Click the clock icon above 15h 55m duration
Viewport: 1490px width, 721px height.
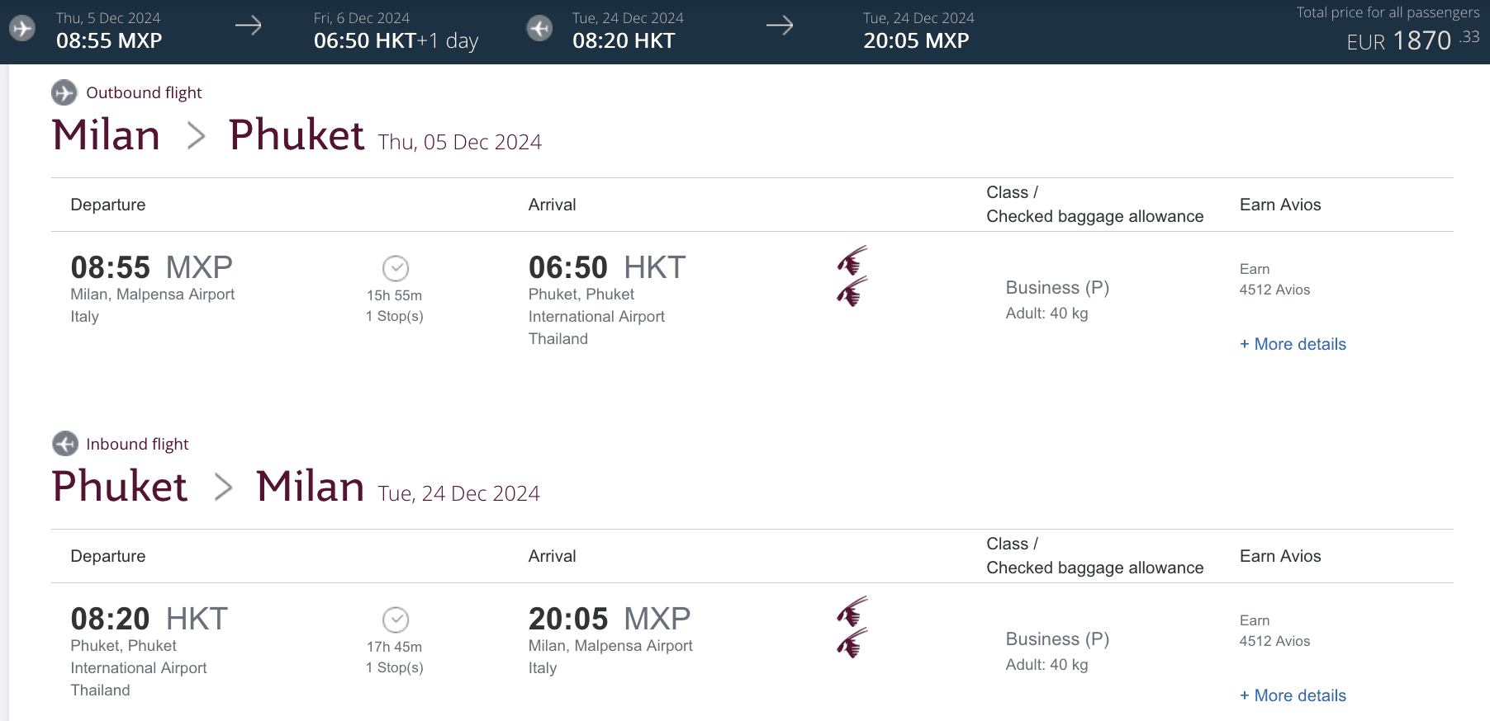point(396,268)
